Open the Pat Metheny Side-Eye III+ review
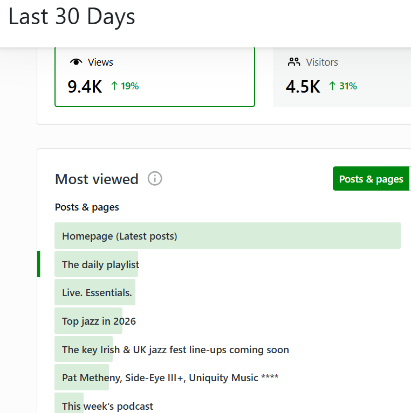The image size is (411, 413). 170,378
